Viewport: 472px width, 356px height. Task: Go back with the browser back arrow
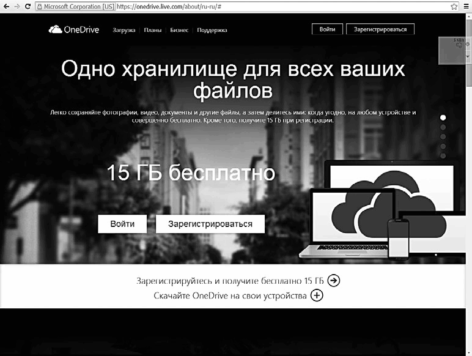point(6,6)
